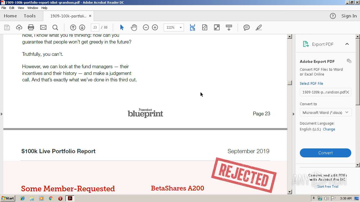360x202 pixels.
Task: Click the page number field showing 23
Action: [95, 27]
